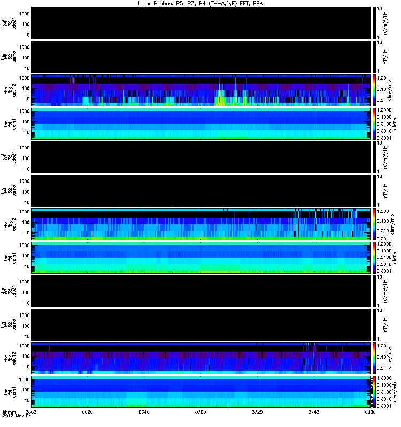Click the thd fbk edc12 color scale bar
This screenshot has width=401, height=427.
click(374, 224)
